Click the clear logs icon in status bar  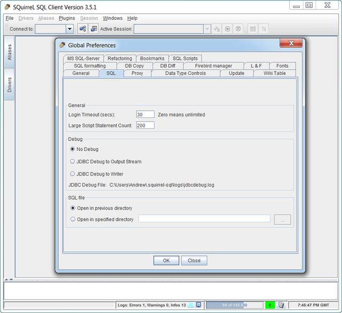coord(191,305)
